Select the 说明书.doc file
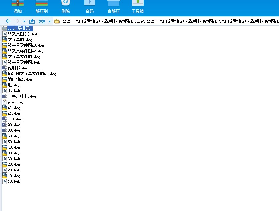 [x=14, y=68]
